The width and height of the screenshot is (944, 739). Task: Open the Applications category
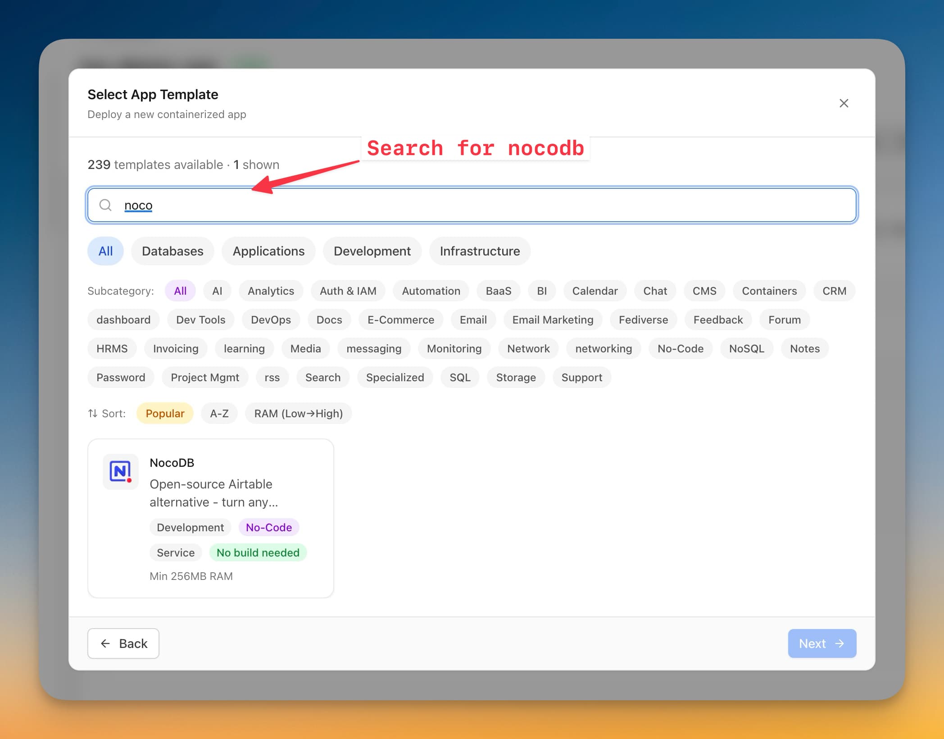(268, 251)
